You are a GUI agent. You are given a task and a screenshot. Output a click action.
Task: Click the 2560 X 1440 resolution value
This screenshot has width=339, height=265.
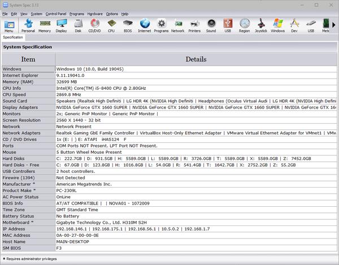pos(79,120)
